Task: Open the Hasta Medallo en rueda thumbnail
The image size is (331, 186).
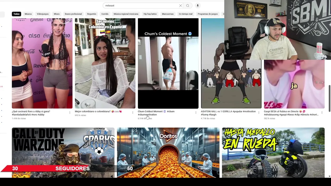Action: click(x=273, y=152)
